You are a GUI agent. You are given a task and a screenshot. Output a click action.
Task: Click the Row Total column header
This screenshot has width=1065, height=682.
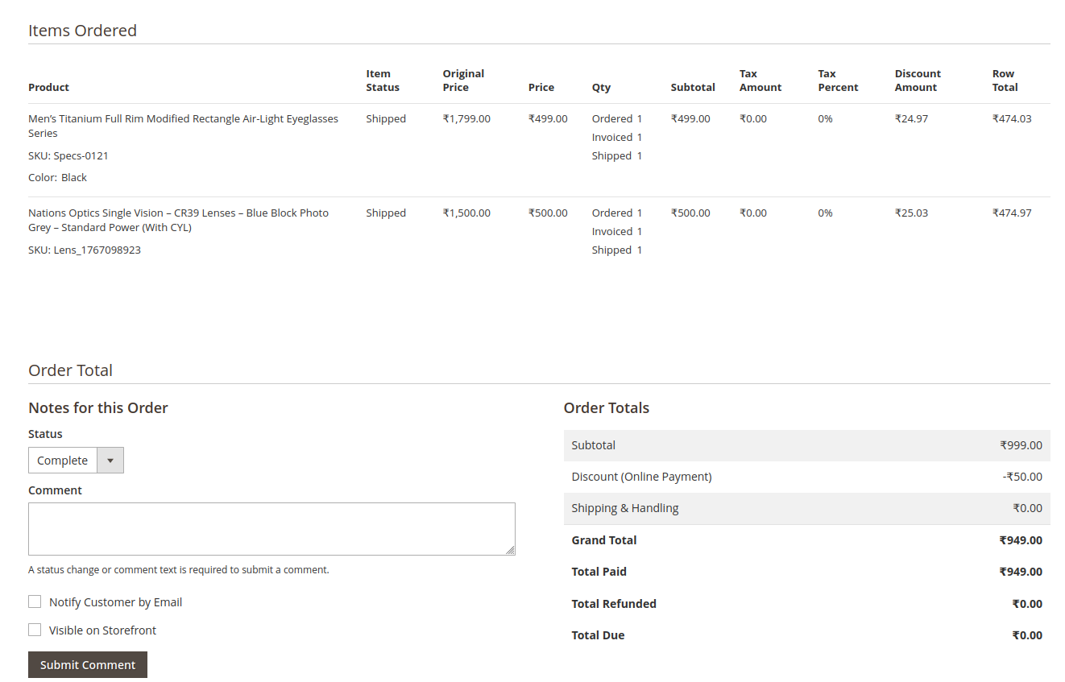1005,81
